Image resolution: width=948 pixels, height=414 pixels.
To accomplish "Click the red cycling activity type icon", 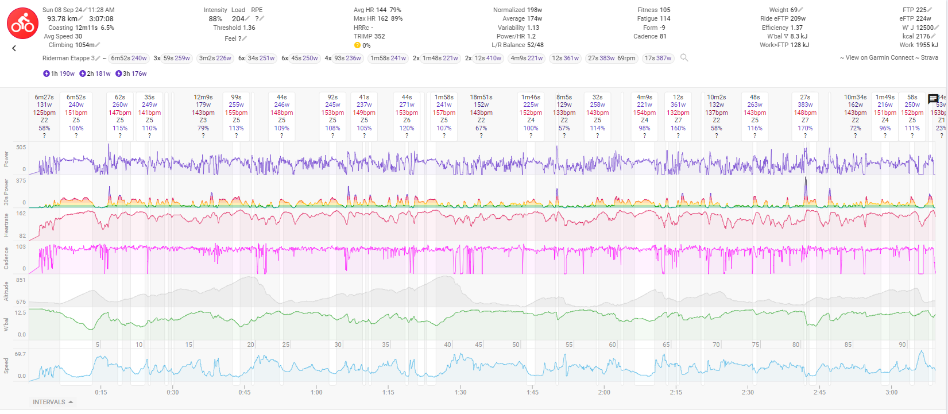I will click(x=22, y=24).
